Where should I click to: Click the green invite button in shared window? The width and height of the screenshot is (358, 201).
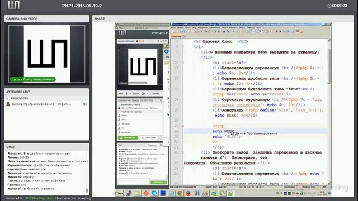[128, 138]
